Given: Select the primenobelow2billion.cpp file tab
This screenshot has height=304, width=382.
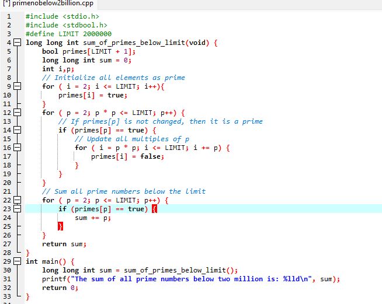Looking at the screenshot, I should [48, 4].
